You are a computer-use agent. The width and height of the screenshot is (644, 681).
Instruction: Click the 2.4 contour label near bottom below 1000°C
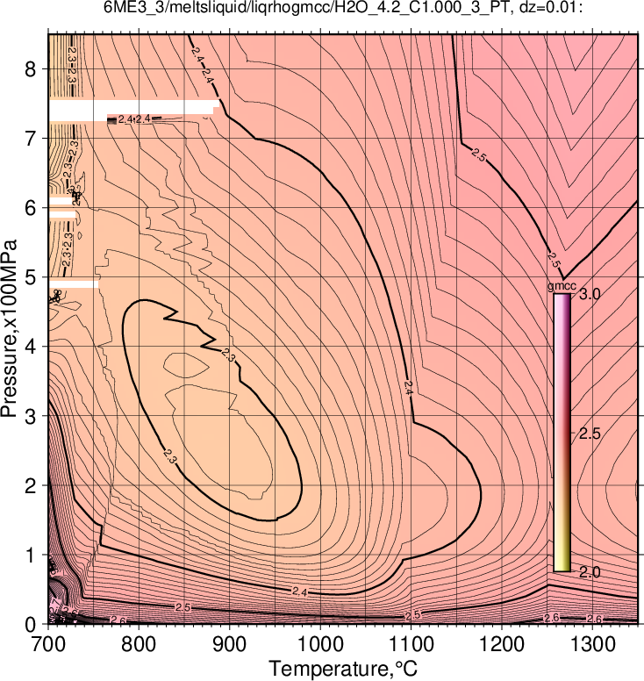[x=300, y=591]
